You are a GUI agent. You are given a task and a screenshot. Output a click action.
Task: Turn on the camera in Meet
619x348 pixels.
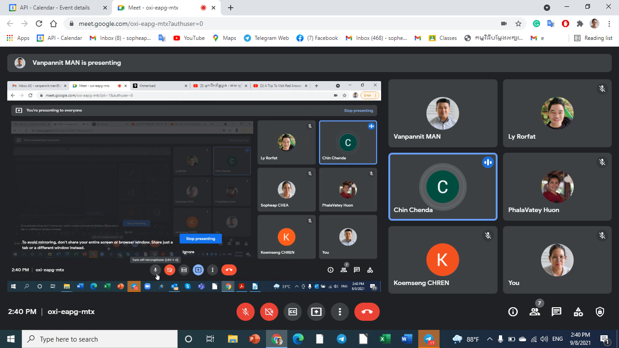click(x=269, y=312)
